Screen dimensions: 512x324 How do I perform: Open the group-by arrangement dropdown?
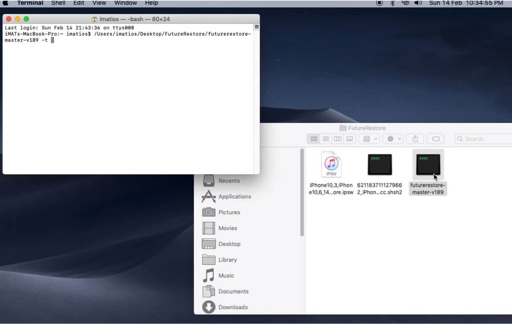[370, 139]
